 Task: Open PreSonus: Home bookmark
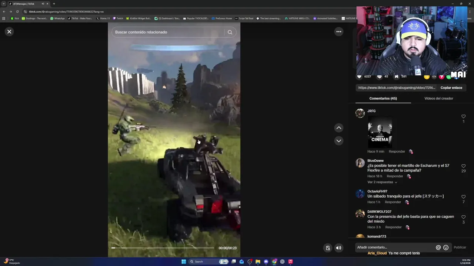[221, 18]
